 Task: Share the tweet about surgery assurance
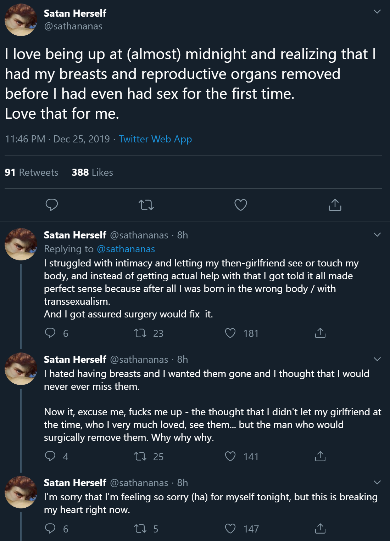click(x=320, y=333)
